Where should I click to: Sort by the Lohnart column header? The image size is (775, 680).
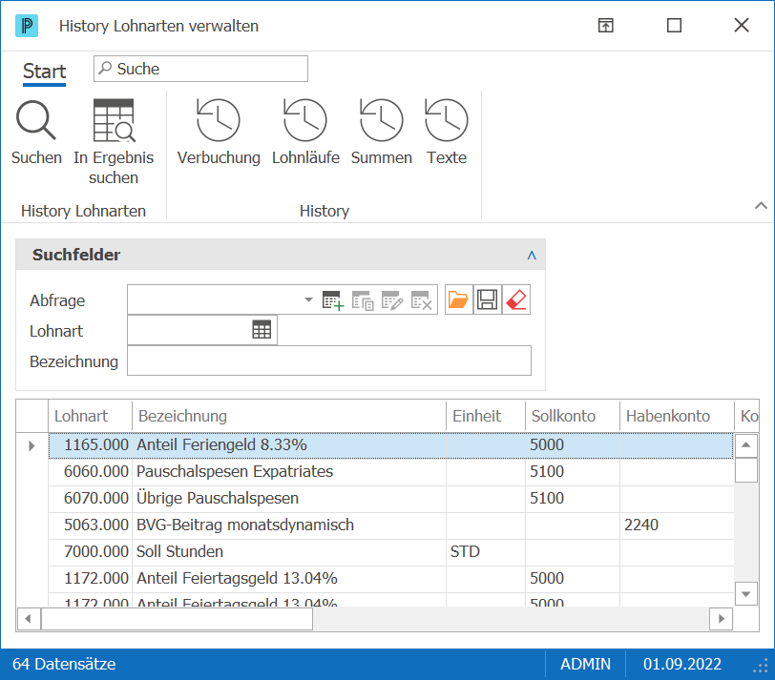click(90, 416)
